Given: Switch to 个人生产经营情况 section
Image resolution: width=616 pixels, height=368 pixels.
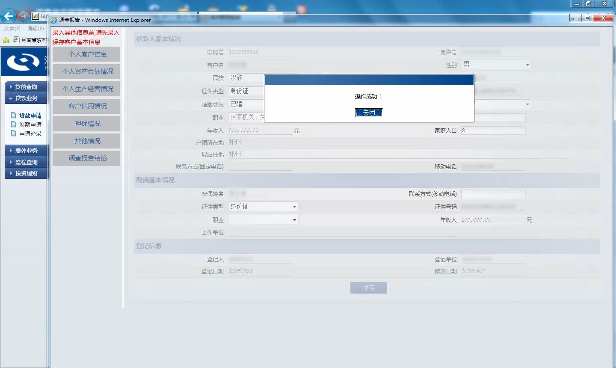Looking at the screenshot, I should click(x=86, y=89).
